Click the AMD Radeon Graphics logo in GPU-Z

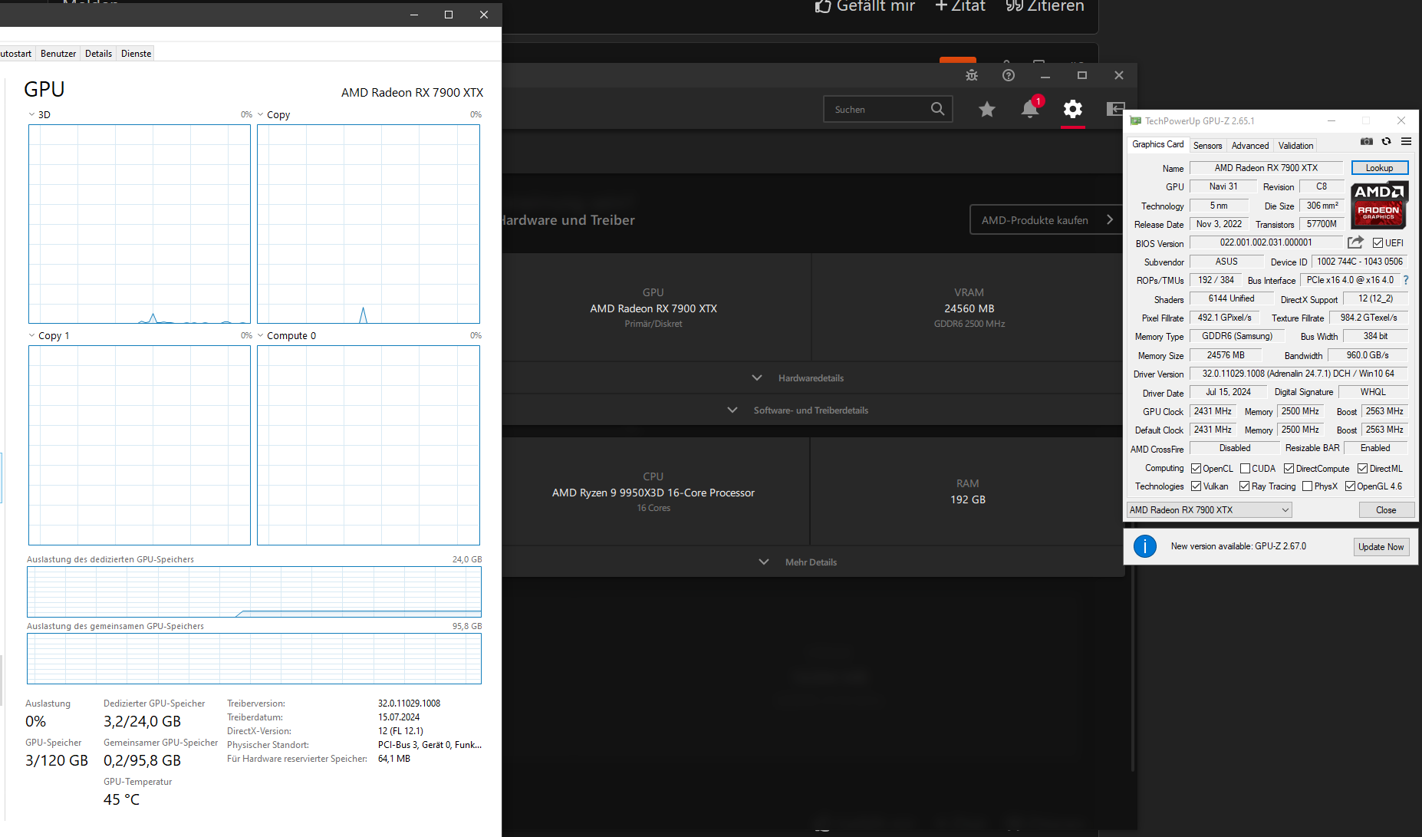click(x=1379, y=205)
